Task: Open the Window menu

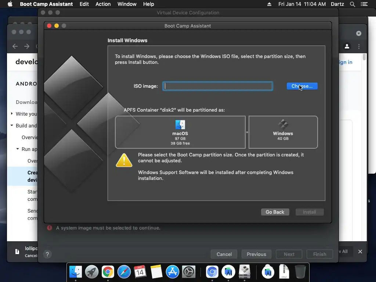Action: pos(127,4)
